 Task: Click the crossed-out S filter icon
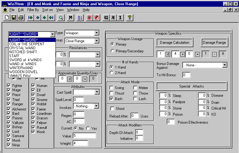[89, 18]
